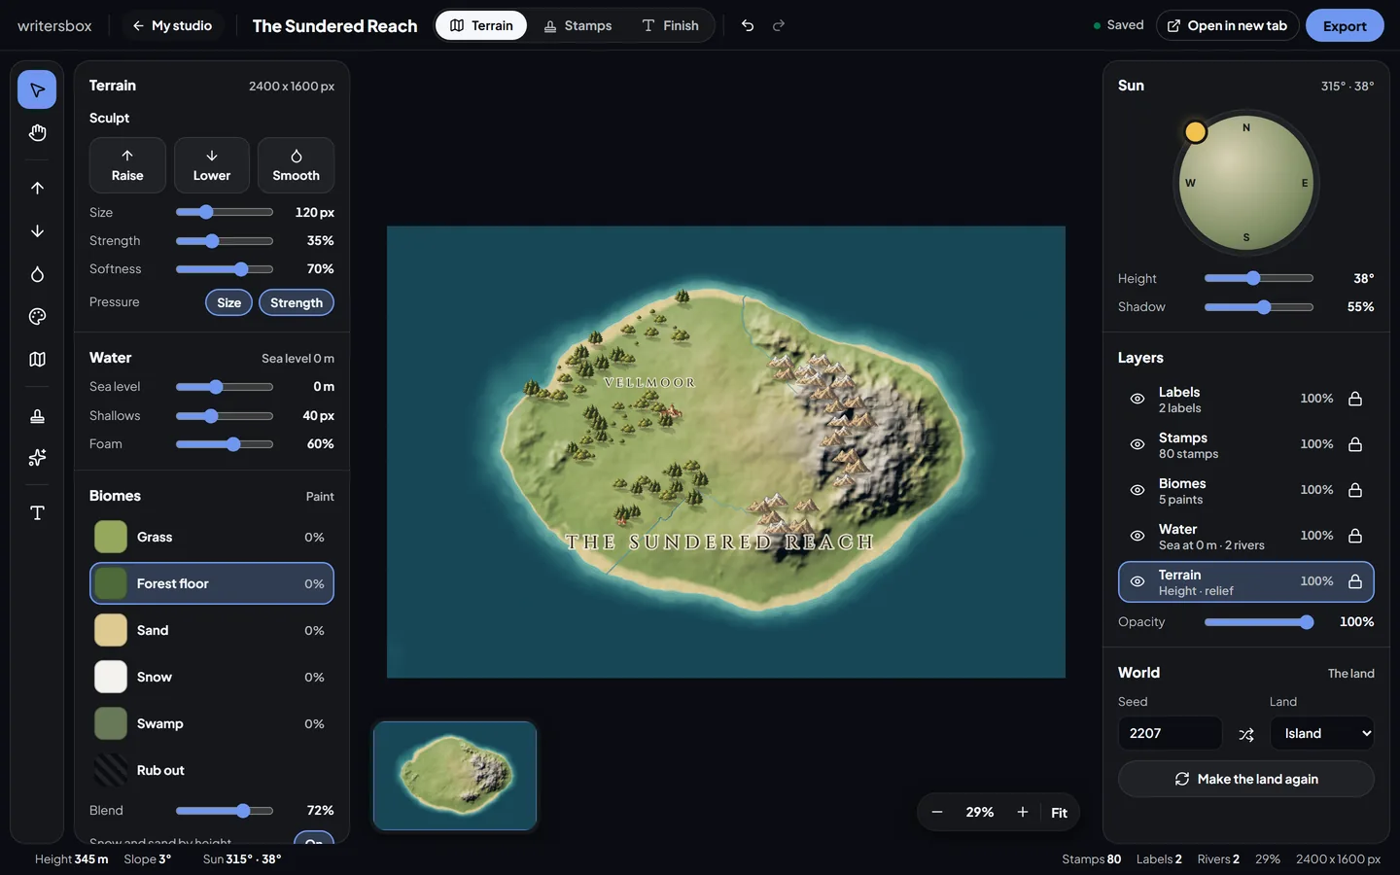1400x875 pixels.
Task: Choose the stamp tool in left toolbar
Action: (37, 415)
